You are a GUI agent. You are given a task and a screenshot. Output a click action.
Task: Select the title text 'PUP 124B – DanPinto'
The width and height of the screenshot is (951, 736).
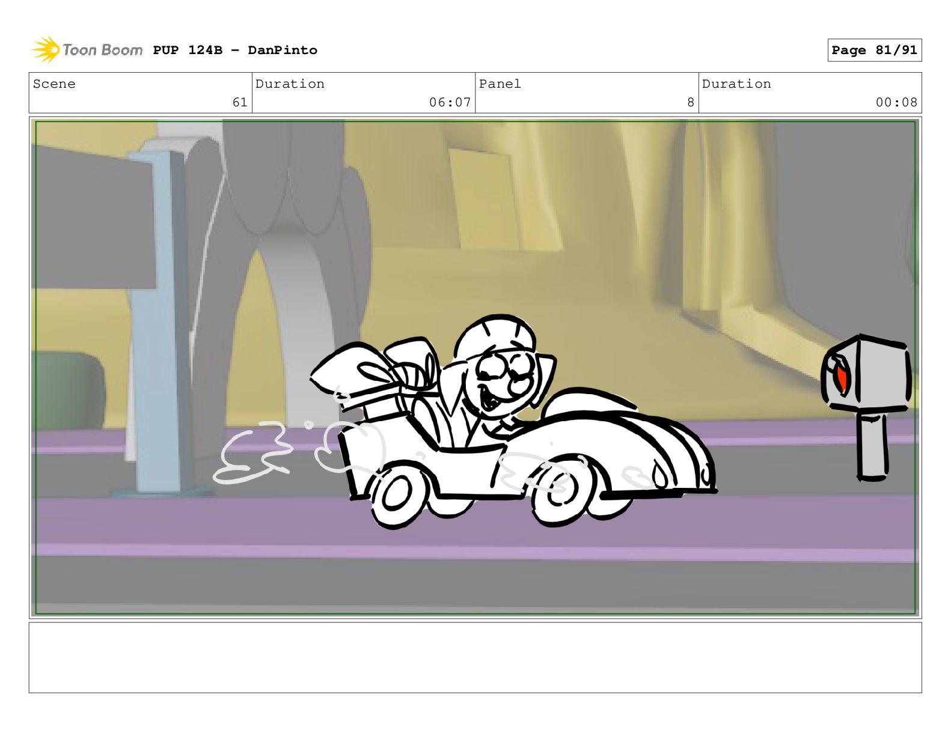[235, 50]
